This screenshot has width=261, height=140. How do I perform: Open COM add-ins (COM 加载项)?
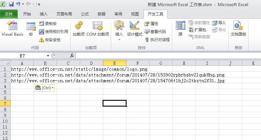98,29
